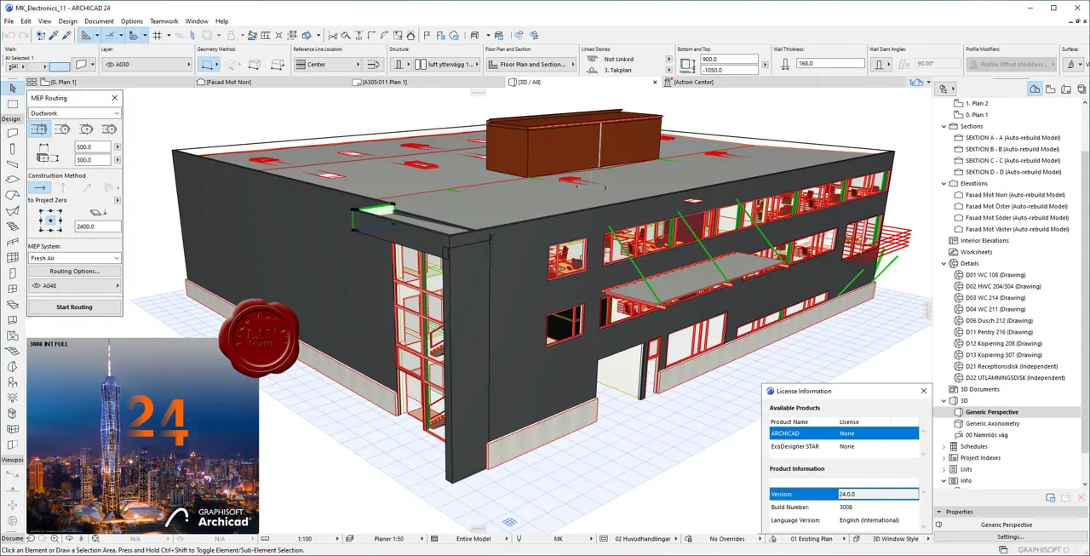
Task: Open the Design menu
Action: (67, 21)
